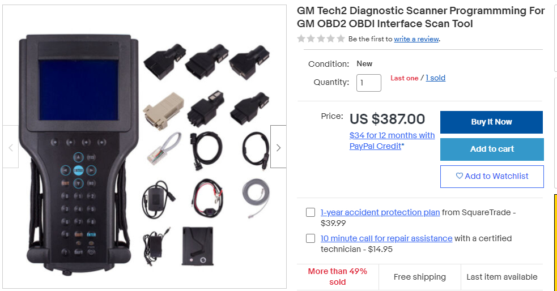
Task: Click the US $387.00 price text
Action: [387, 119]
